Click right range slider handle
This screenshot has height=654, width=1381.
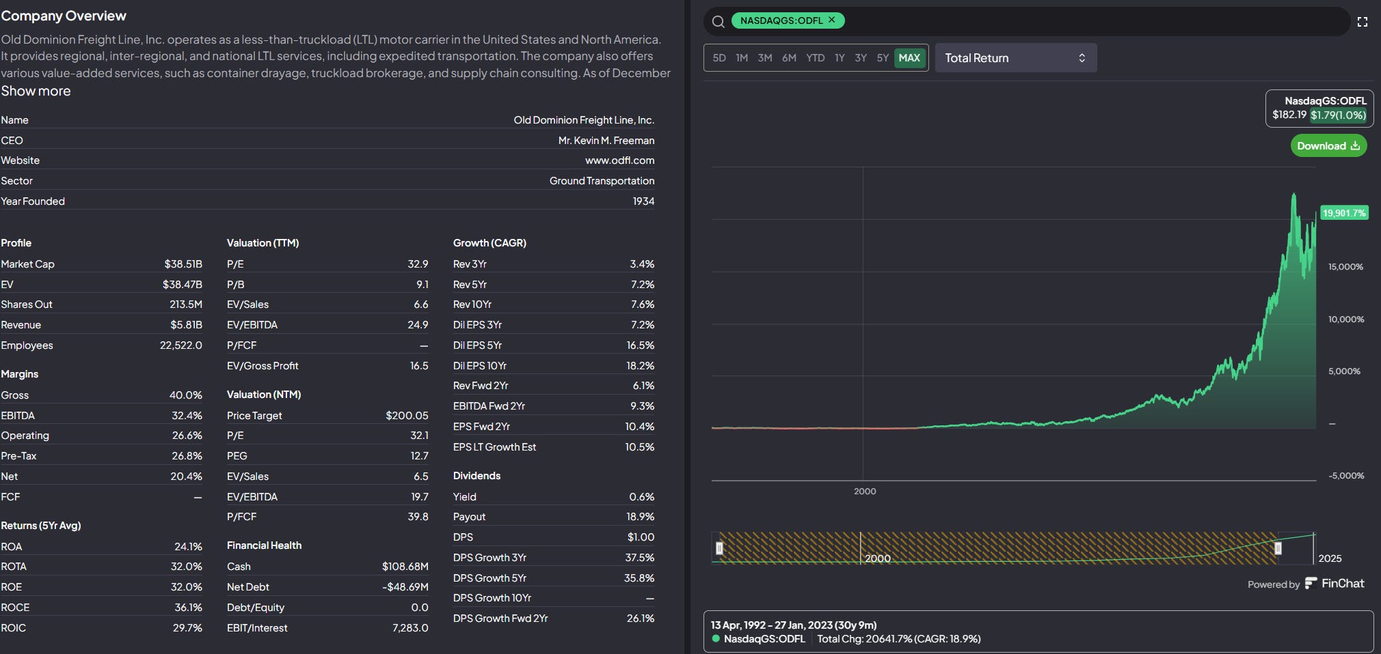click(1278, 548)
